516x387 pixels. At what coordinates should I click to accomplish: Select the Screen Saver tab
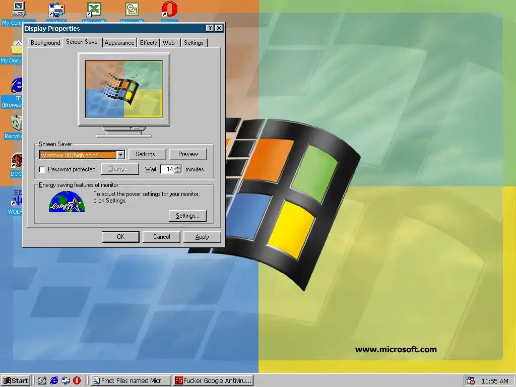coord(82,42)
